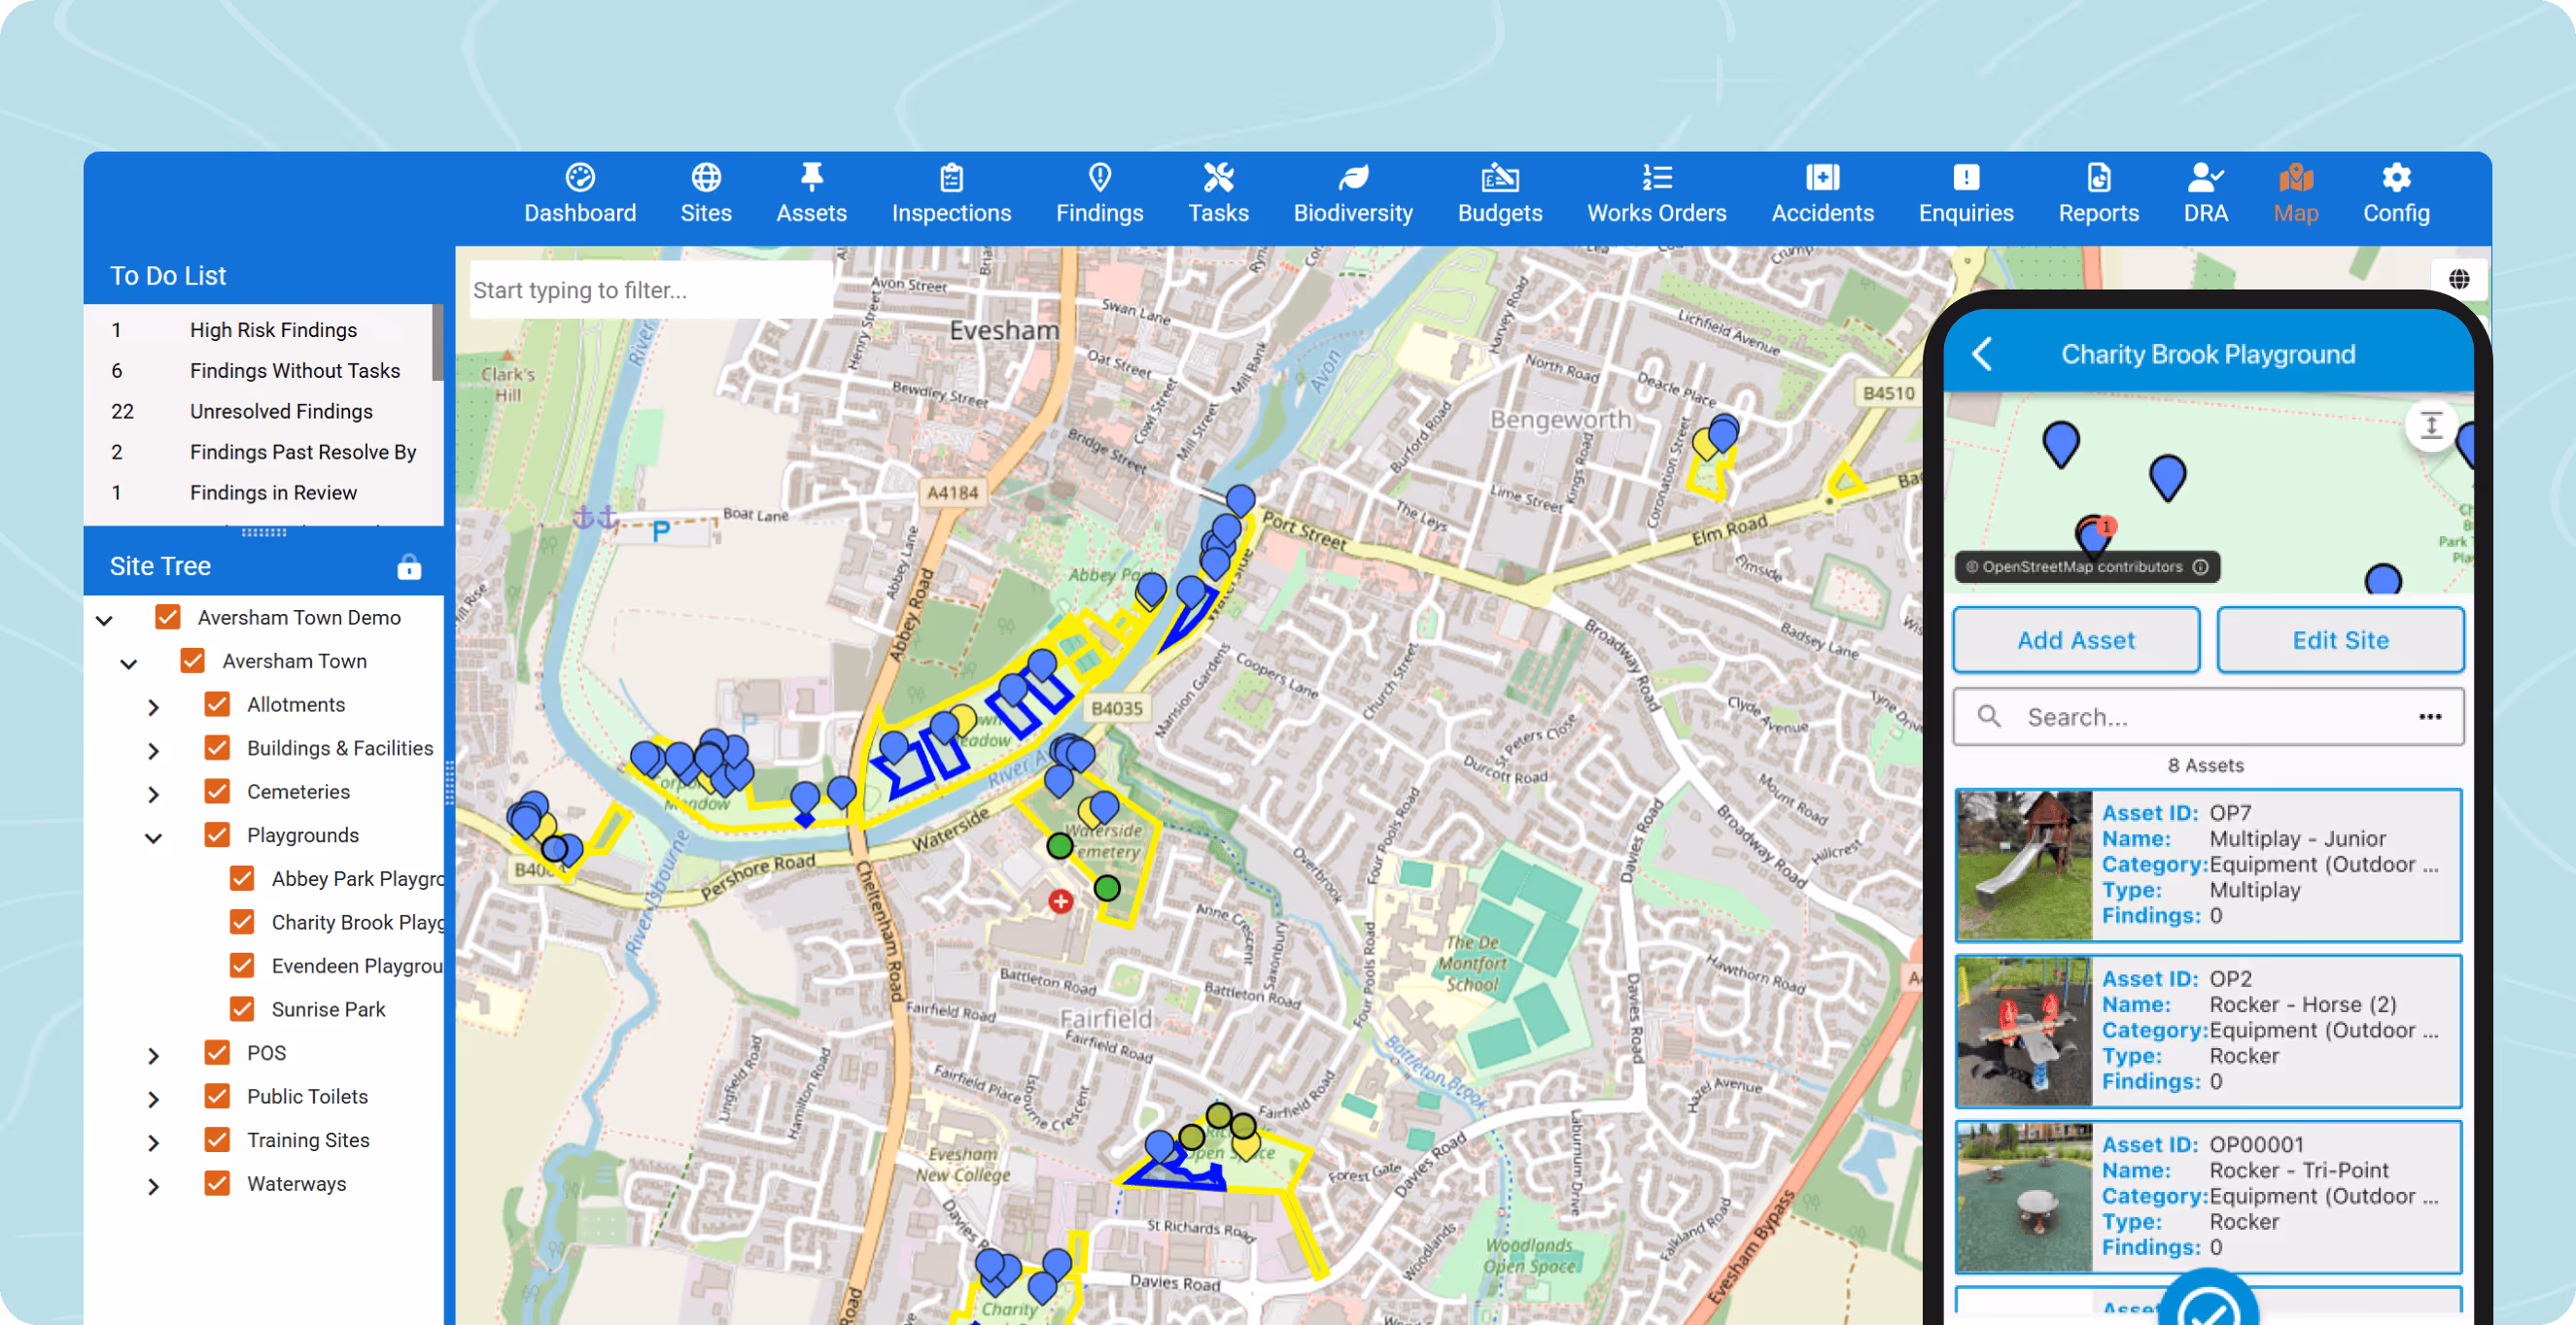
Task: Open the Inspections clipboard icon
Action: coord(951,178)
